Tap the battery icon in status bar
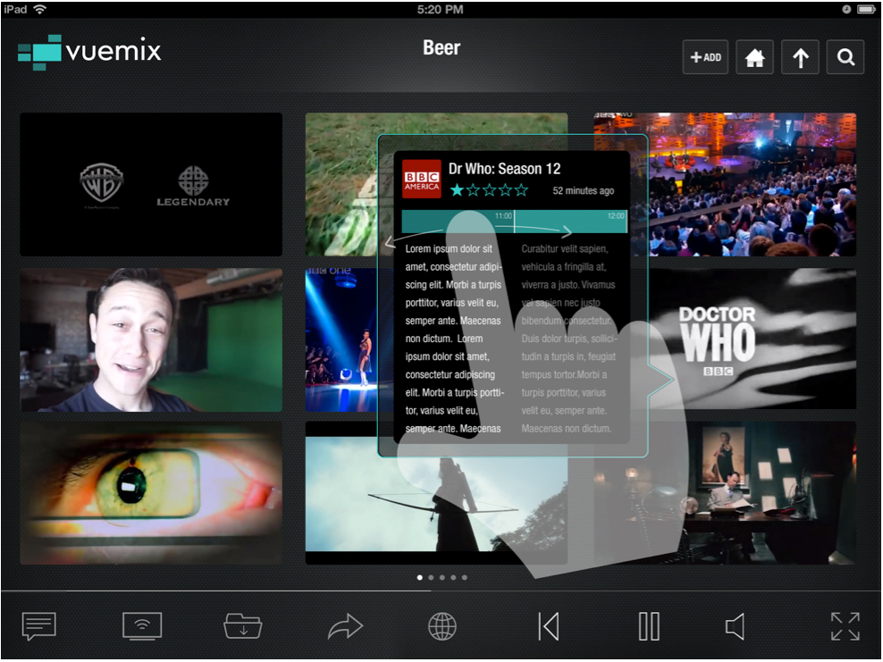Image resolution: width=883 pixels, height=662 pixels. [866, 9]
